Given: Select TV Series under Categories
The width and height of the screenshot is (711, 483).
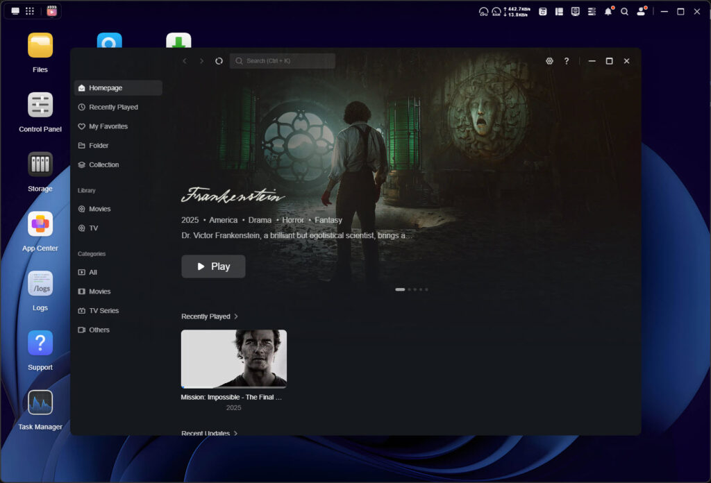Looking at the screenshot, I should 103,311.
